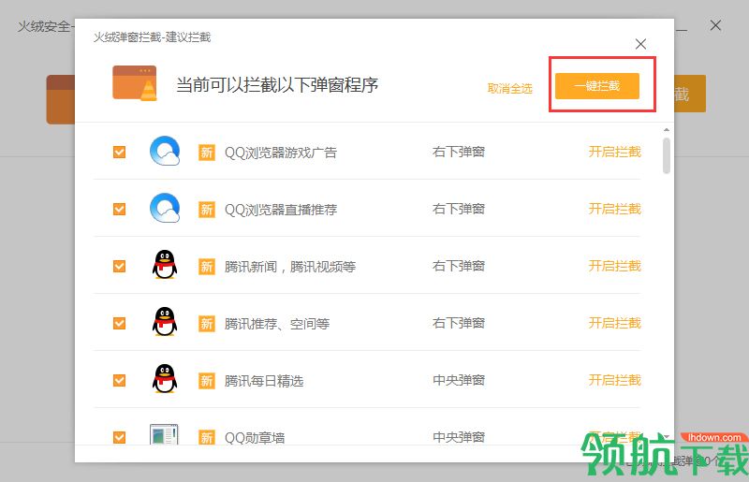Screen dimensions: 749x482
Task: Click 开启拦截 on the 腾讯推荐、空间等 row
Action: point(615,323)
